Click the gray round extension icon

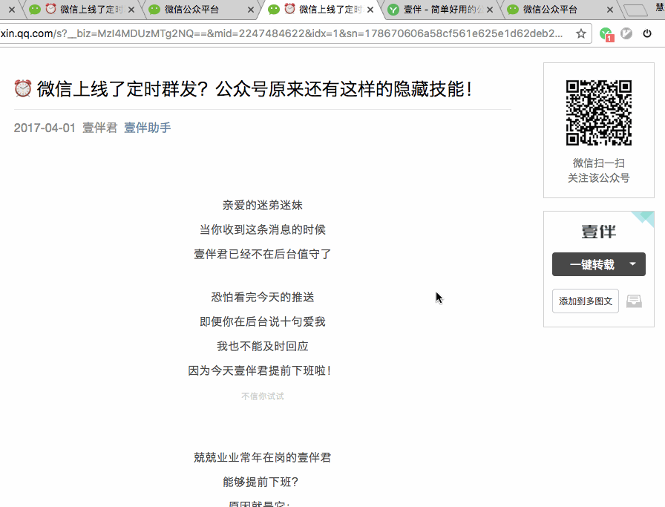click(x=626, y=33)
